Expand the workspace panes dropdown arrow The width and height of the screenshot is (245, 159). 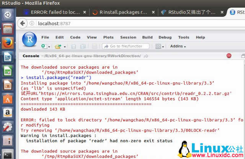click(163, 47)
